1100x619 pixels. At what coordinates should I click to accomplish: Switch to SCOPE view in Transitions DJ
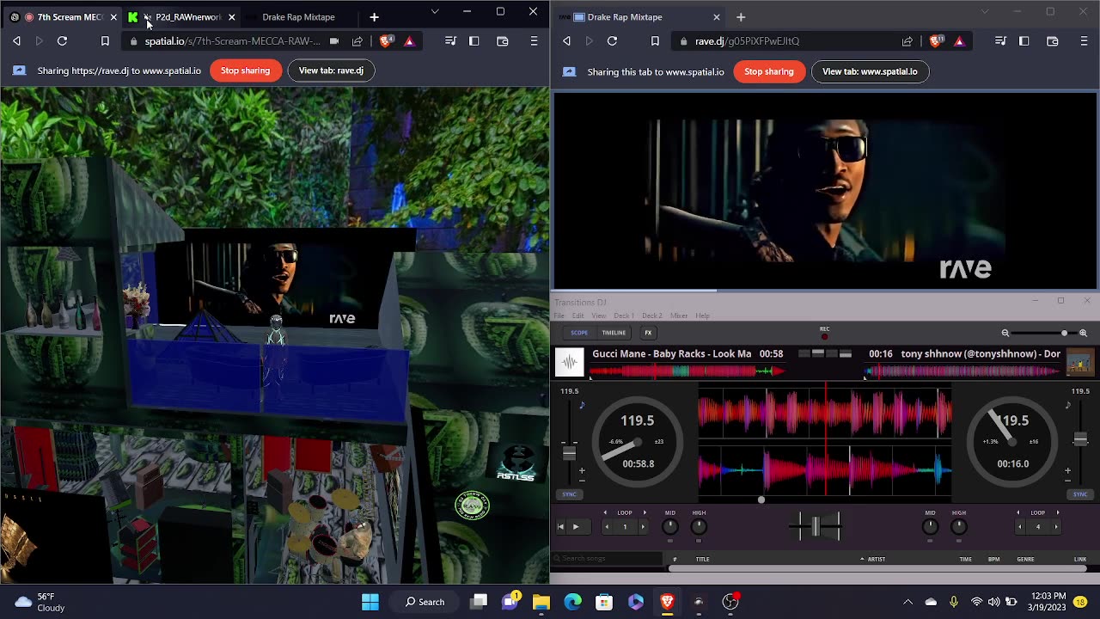click(579, 333)
